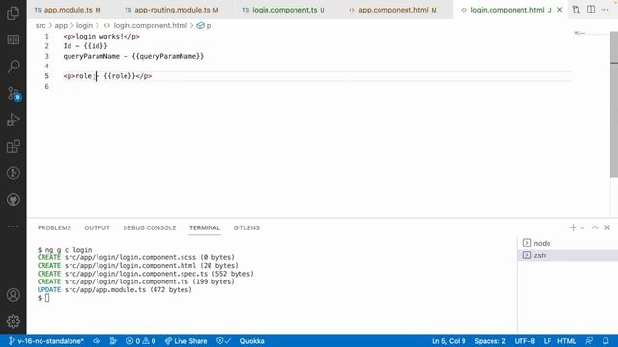Go to line via Ln 5, Col 9
This screenshot has height=347, width=618.
(x=448, y=341)
